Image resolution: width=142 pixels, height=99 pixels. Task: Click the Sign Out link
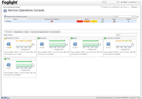pyautogui.click(x=134, y=2)
